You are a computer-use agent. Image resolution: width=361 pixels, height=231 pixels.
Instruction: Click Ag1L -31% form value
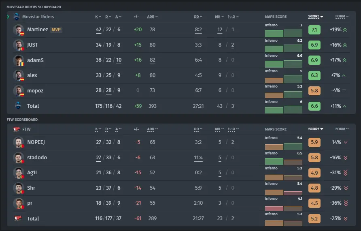coord(336,173)
